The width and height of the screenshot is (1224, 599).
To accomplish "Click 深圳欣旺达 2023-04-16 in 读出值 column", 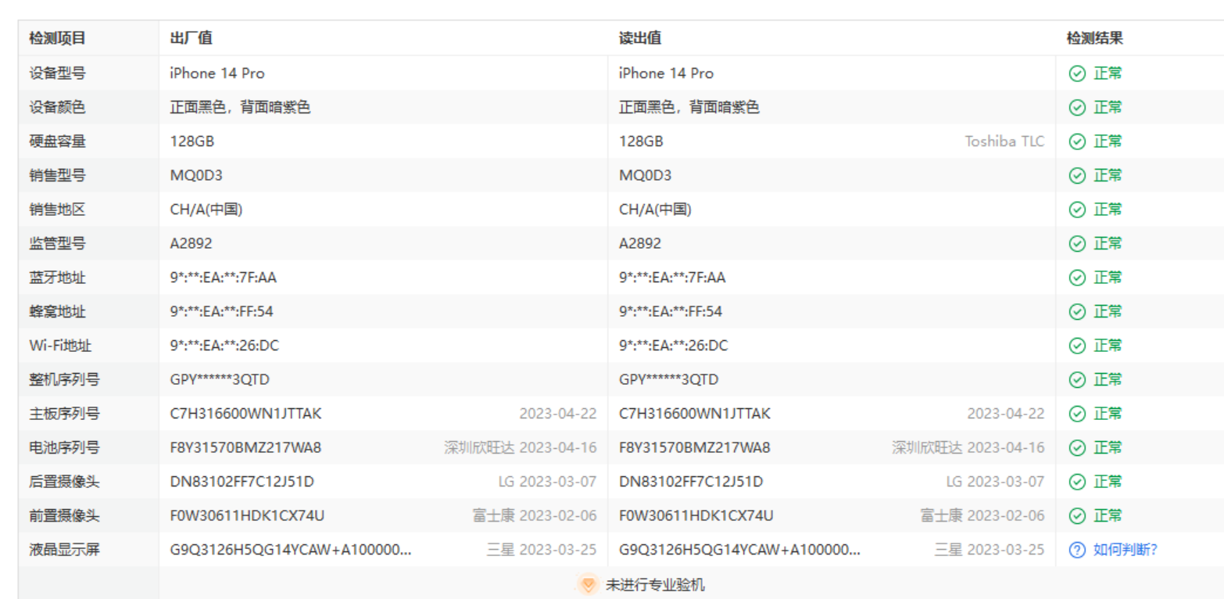I will [968, 448].
